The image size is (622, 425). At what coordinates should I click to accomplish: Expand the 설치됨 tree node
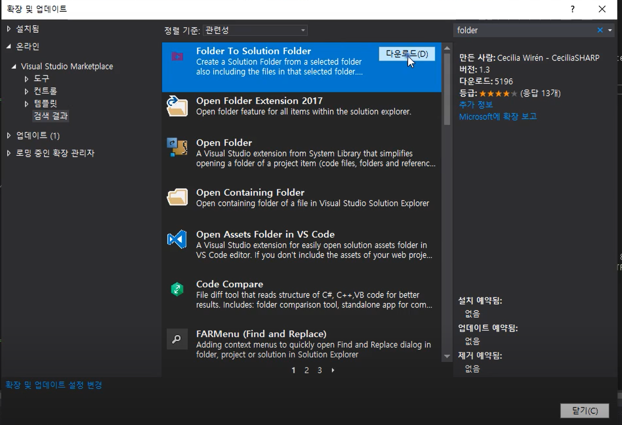point(9,29)
